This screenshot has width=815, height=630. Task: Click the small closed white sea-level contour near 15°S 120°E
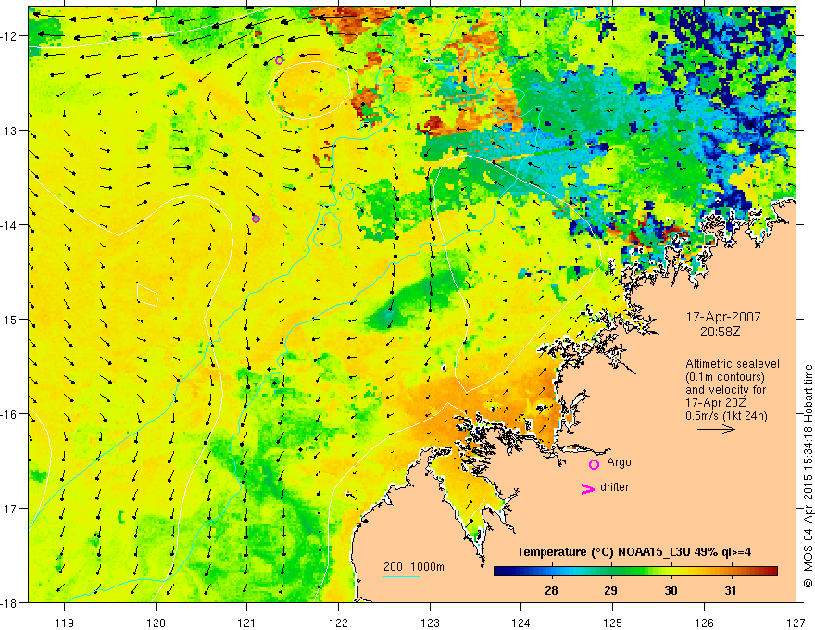click(147, 295)
